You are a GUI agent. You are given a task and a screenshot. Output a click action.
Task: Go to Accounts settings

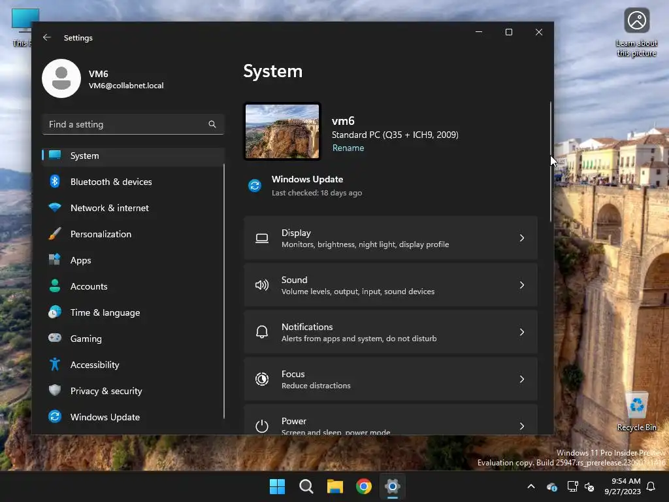click(x=133, y=286)
